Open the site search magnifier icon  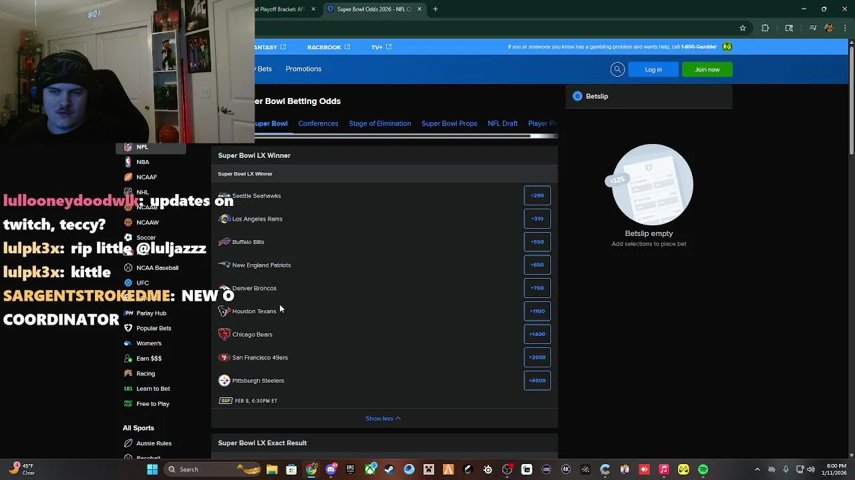(x=617, y=69)
